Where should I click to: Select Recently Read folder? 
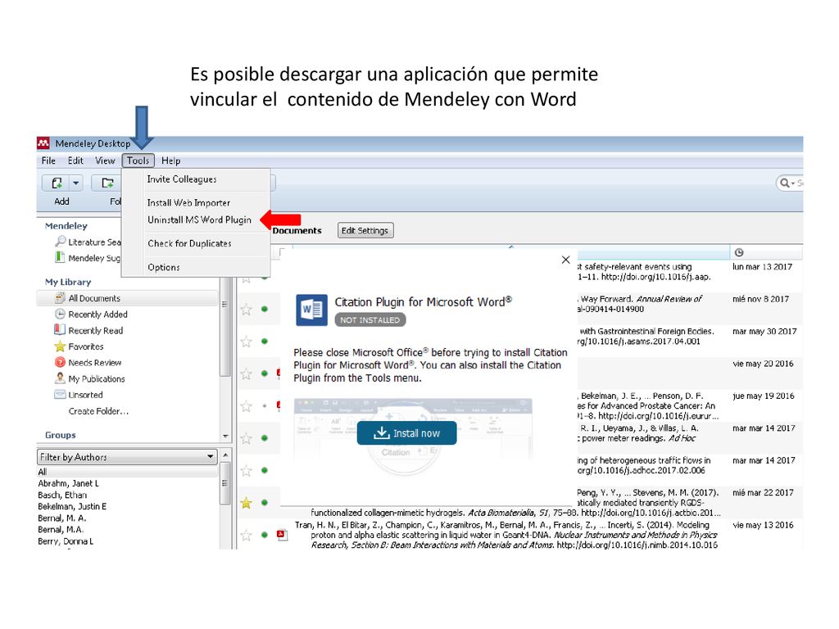pyautogui.click(x=95, y=331)
